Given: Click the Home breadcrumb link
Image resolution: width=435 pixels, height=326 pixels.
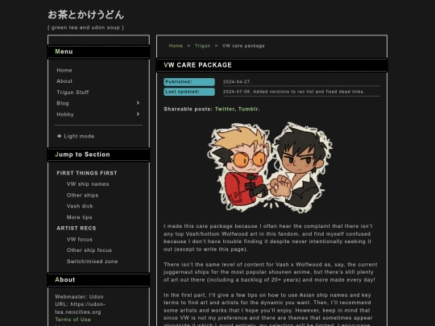Looking at the screenshot, I should click(x=176, y=46).
